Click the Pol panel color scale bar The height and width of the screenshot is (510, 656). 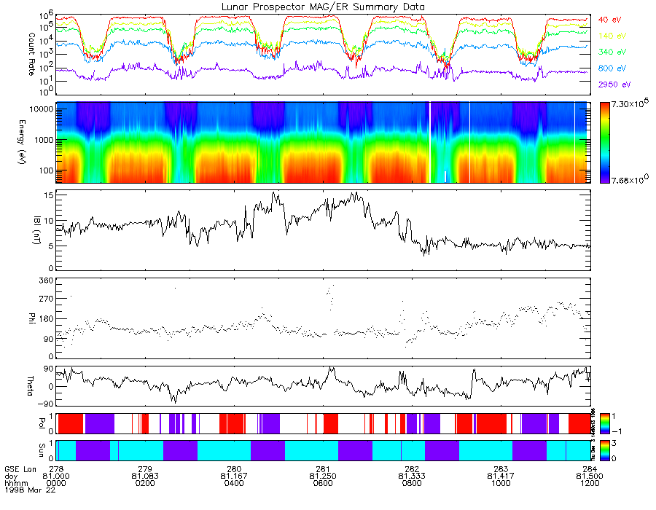tap(604, 423)
